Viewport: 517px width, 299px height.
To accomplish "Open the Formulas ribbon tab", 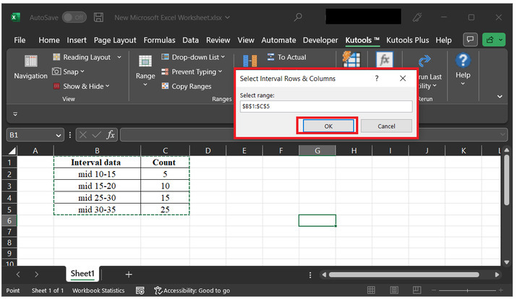I will click(159, 40).
